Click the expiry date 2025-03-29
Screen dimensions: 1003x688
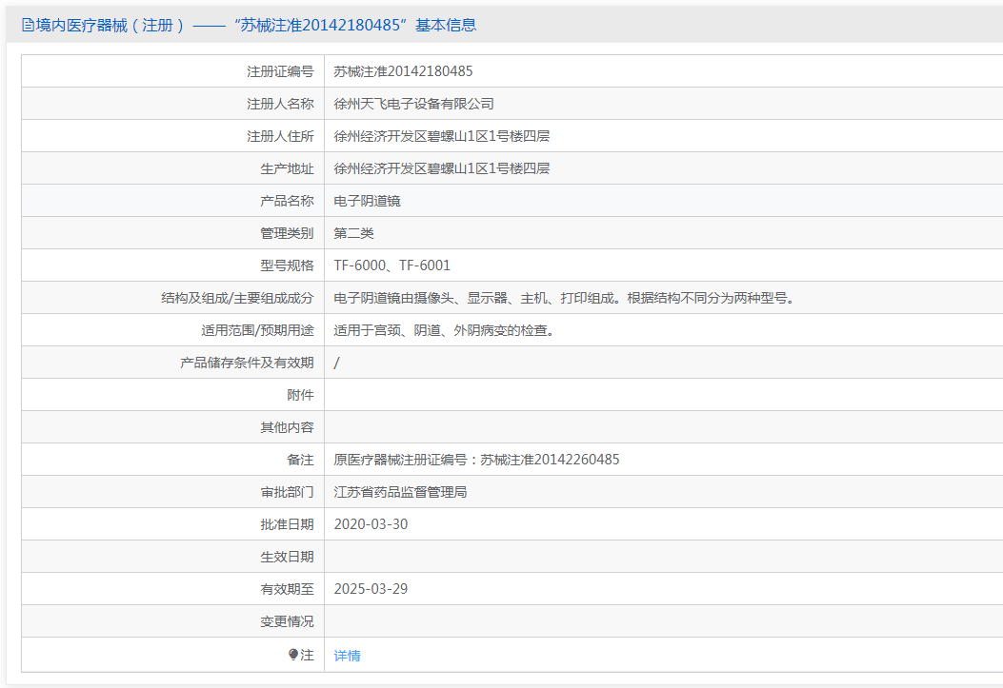371,589
